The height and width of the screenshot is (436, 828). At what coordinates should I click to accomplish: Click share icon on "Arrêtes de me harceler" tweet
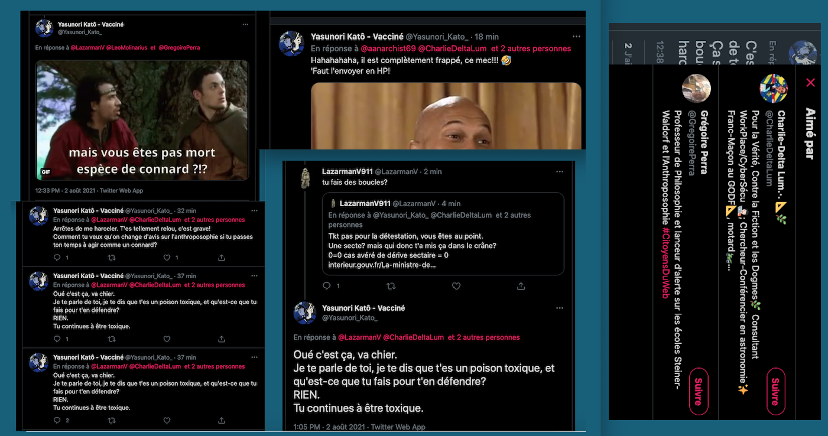[x=222, y=258]
